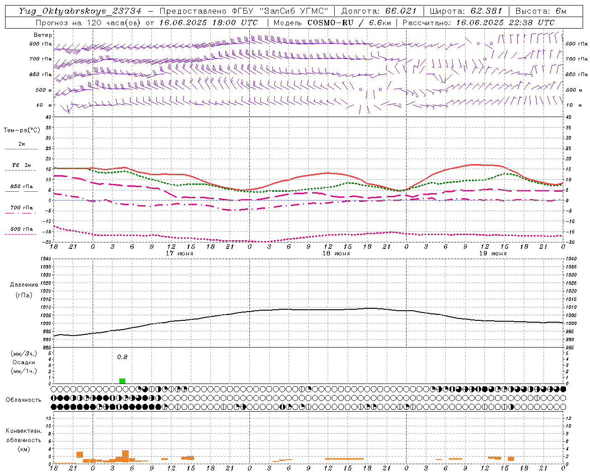Select the '2м' temperature legend entry

tap(22, 144)
